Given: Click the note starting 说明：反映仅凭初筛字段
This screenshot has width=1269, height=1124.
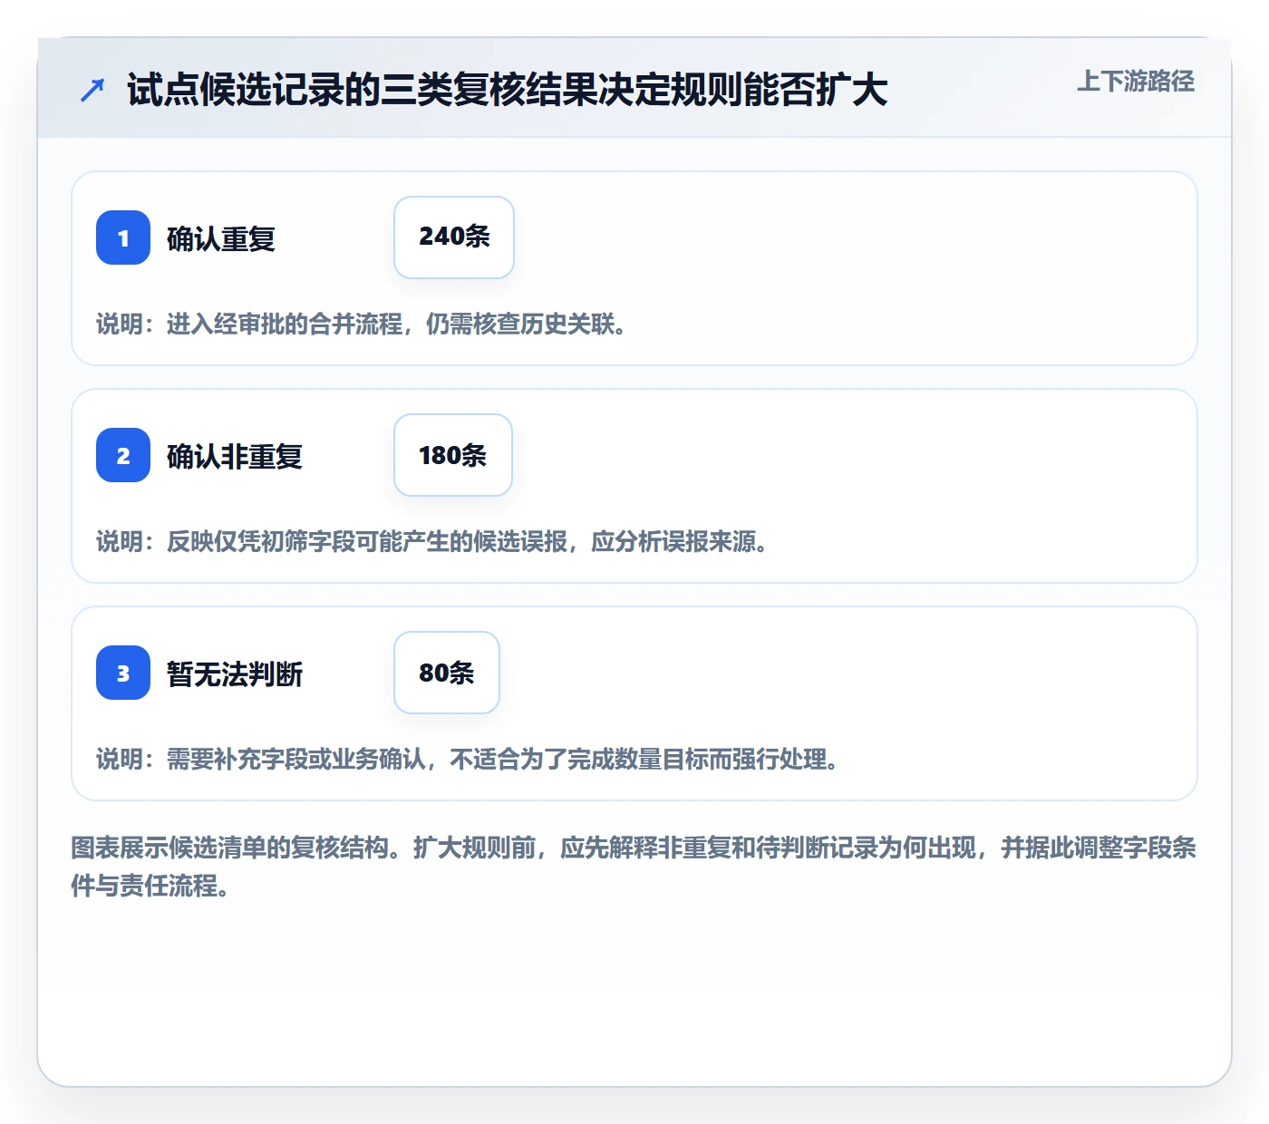Looking at the screenshot, I should (x=432, y=541).
